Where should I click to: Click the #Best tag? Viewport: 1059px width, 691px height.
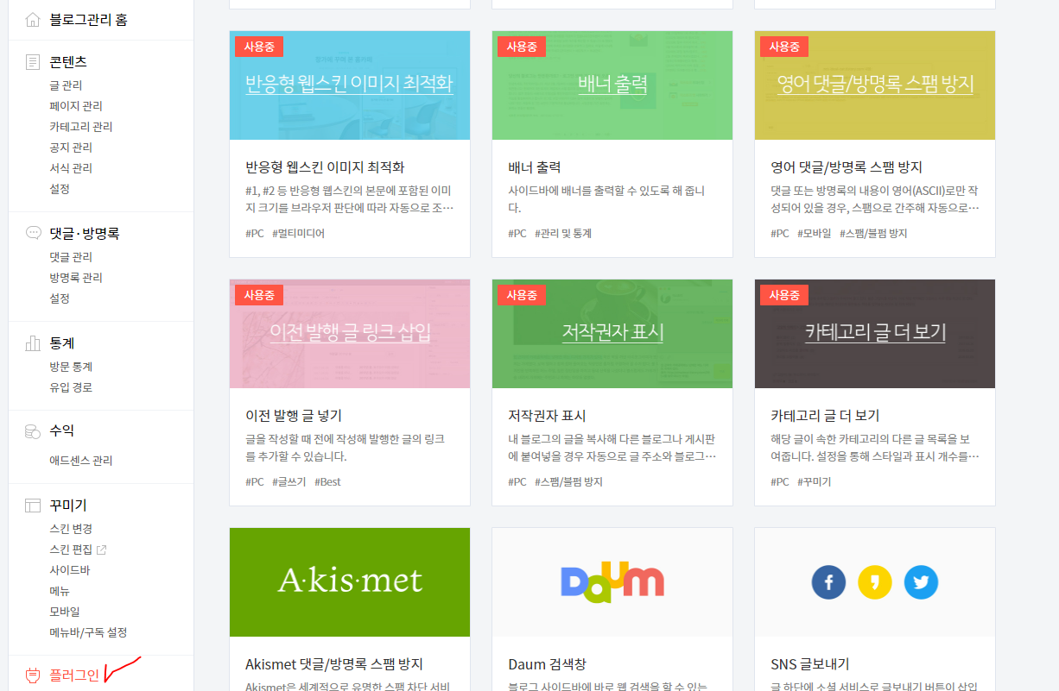point(327,481)
